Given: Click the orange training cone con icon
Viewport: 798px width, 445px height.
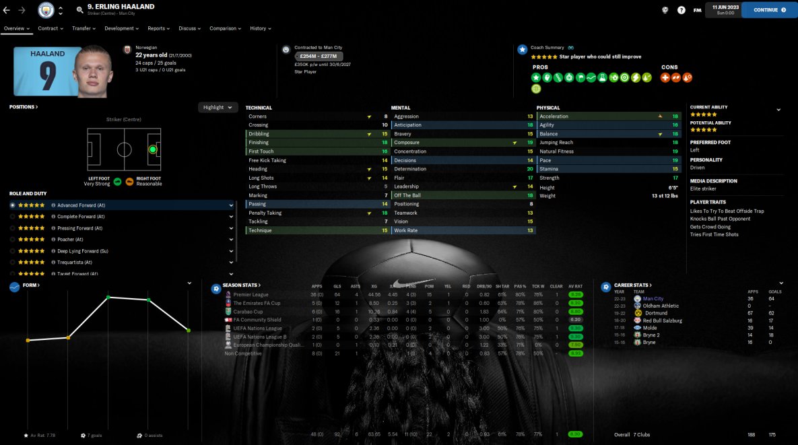Looking at the screenshot, I should (x=688, y=78).
